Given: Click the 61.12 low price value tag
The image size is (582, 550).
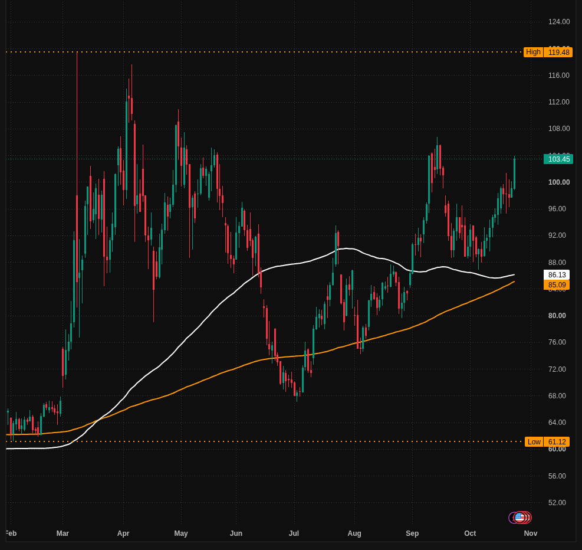Looking at the screenshot, I should pyautogui.click(x=557, y=441).
